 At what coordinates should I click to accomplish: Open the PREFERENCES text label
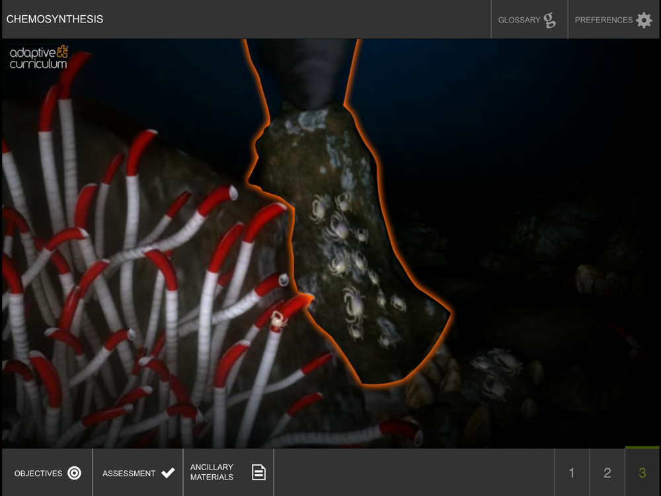(x=603, y=20)
